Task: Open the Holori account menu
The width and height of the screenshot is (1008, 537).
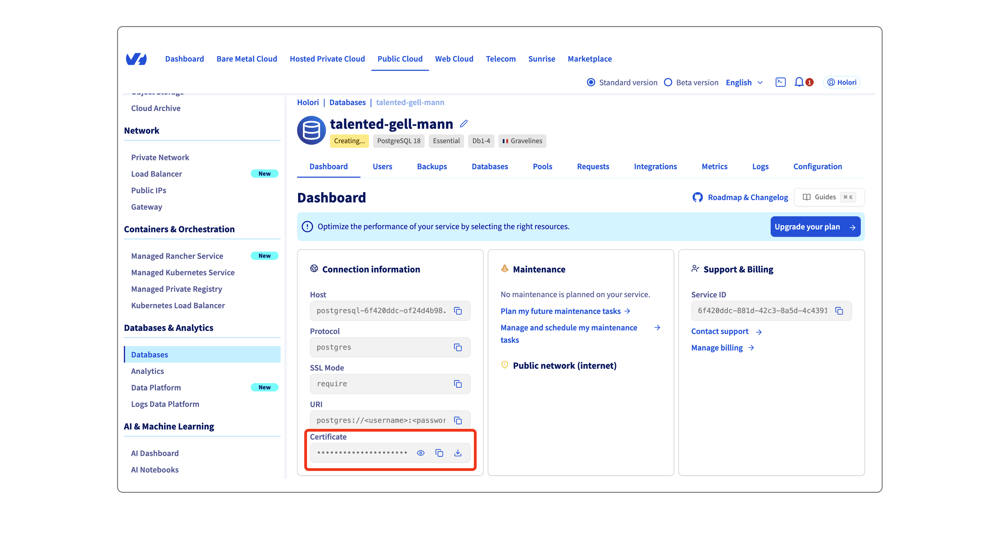Action: pos(841,82)
